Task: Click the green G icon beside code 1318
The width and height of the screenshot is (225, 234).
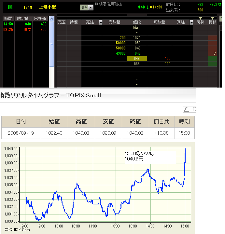Action: pyautogui.click(x=10, y=7)
